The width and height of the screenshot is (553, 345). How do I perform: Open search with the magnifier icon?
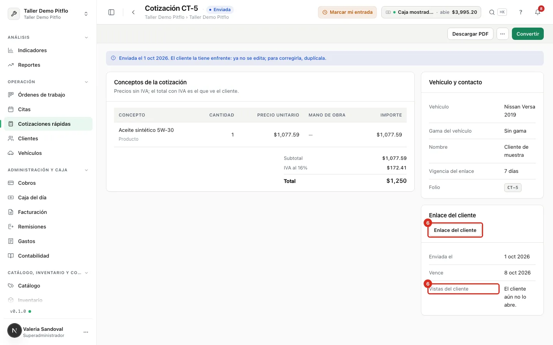(492, 12)
